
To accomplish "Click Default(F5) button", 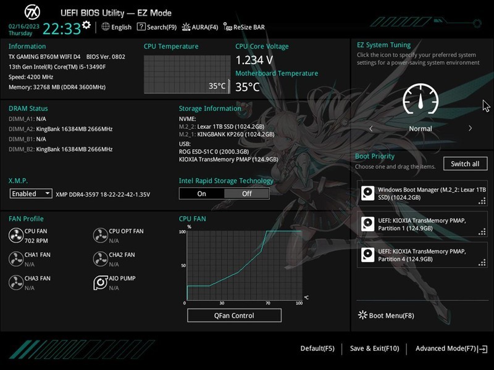I will (317, 348).
